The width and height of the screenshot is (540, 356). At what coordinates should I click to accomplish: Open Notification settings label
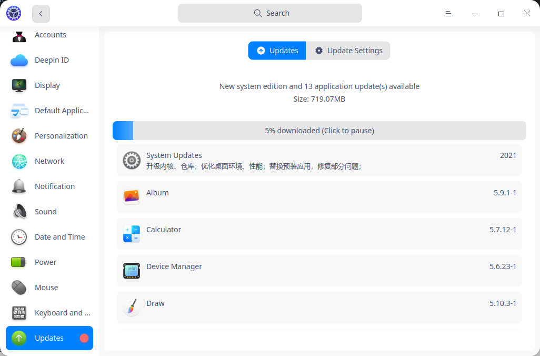tap(55, 186)
